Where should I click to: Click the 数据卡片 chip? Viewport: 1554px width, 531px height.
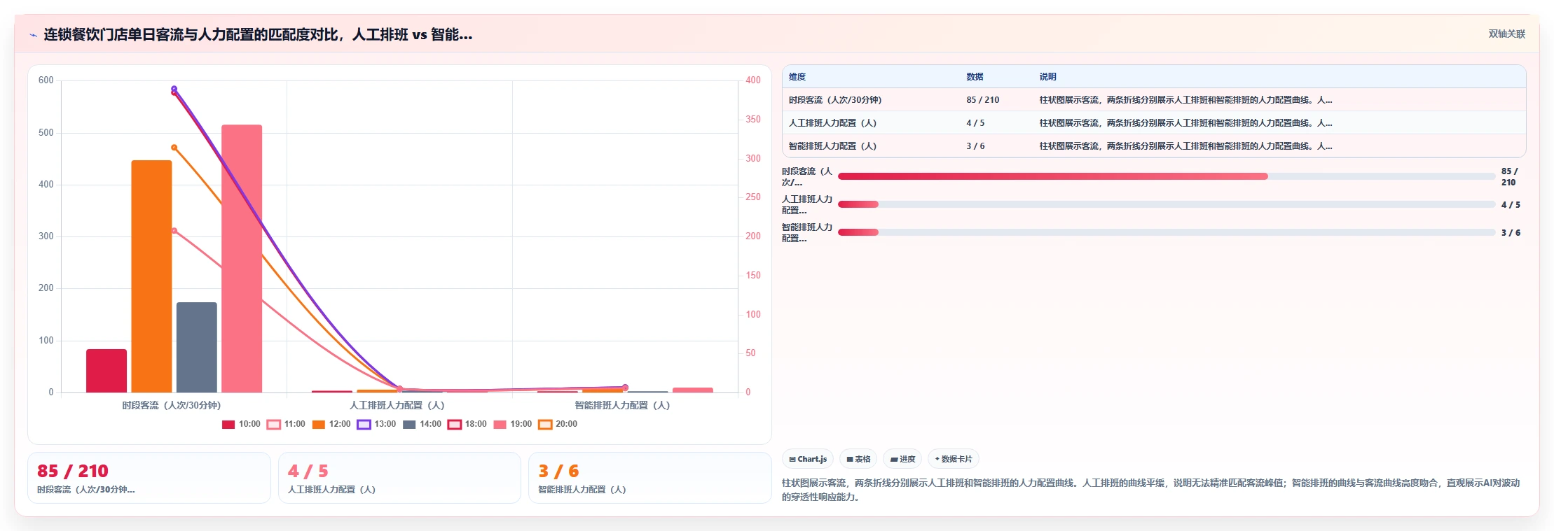click(954, 459)
